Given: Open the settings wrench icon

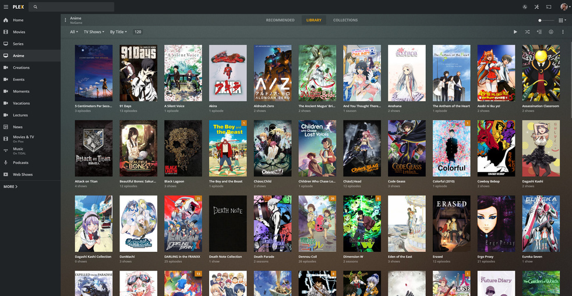Looking at the screenshot, I should [x=536, y=7].
